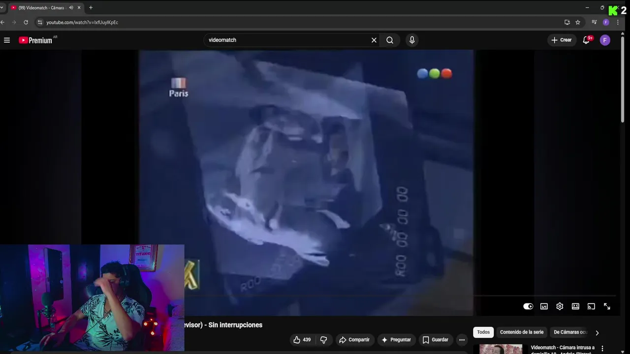This screenshot has height=354, width=630.
Task: Like the video with 439 likes
Action: point(302,340)
